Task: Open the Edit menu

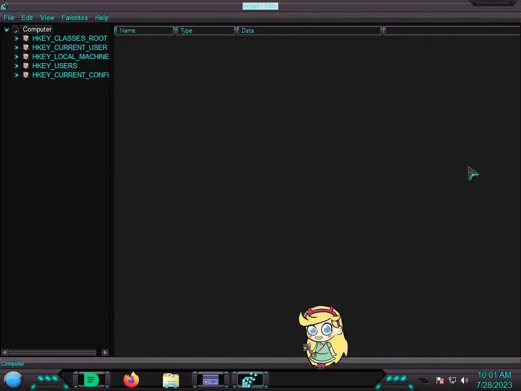Action: (27, 18)
